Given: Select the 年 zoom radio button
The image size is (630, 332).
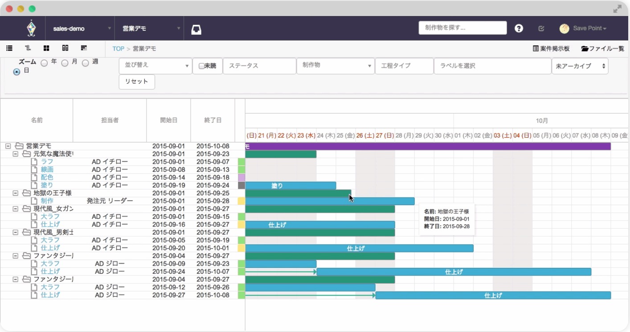Looking at the screenshot, I should point(44,63).
